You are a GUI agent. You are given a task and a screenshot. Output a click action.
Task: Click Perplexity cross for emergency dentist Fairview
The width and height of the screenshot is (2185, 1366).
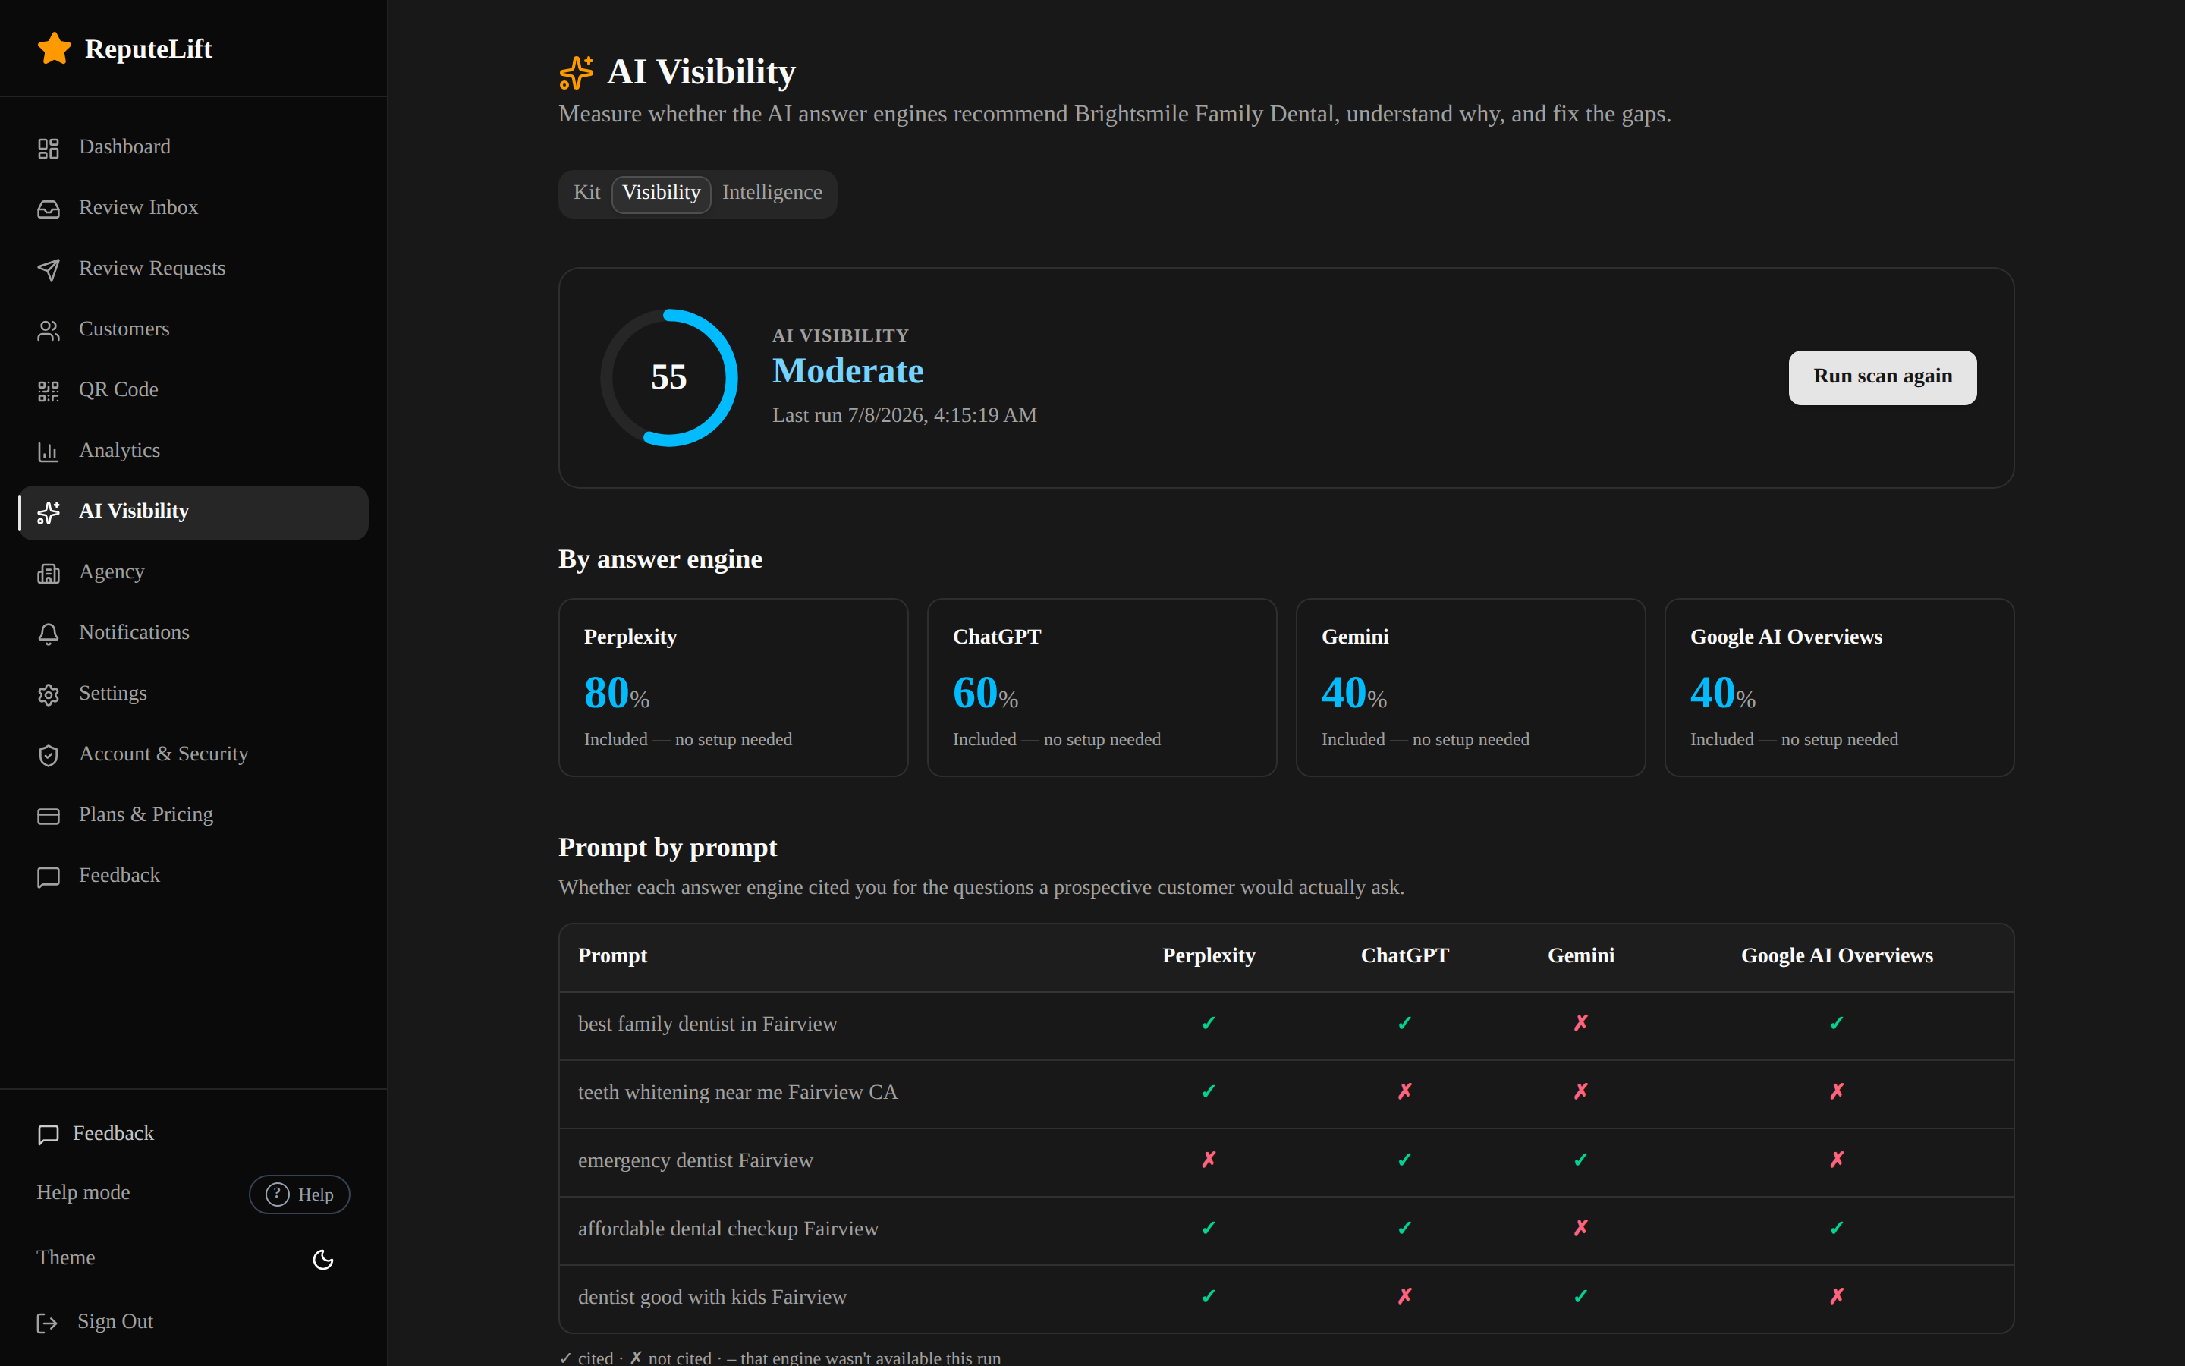tap(1208, 1160)
